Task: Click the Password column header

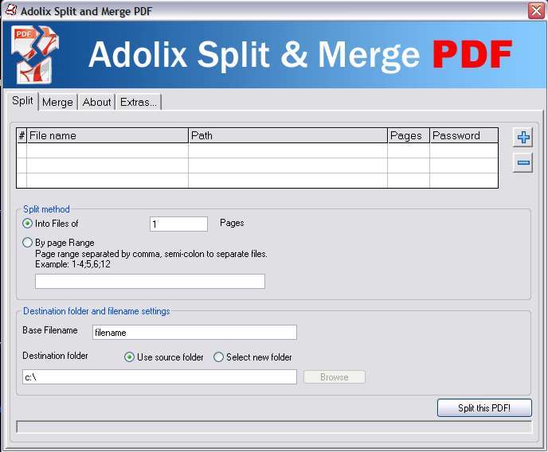Action: pyautogui.click(x=464, y=135)
